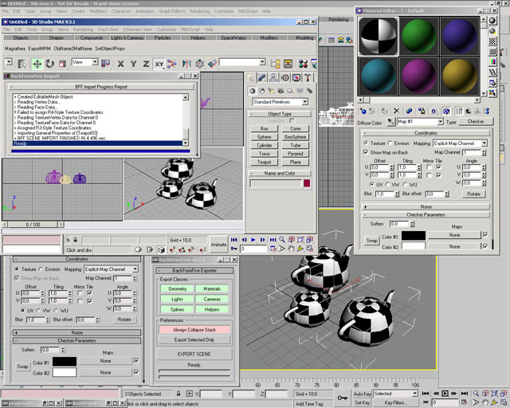
Task: Switch to Display command panel tab icon
Action: pyautogui.click(x=296, y=78)
